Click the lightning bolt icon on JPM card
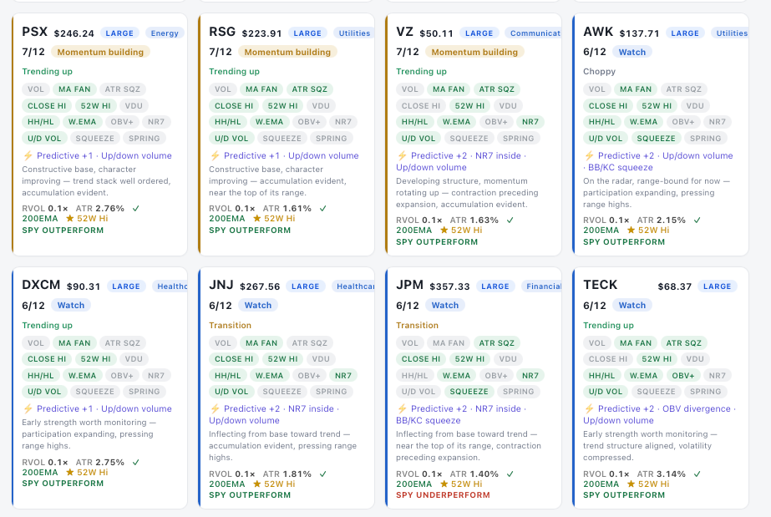Image resolution: width=771 pixels, height=517 pixels. pos(403,409)
